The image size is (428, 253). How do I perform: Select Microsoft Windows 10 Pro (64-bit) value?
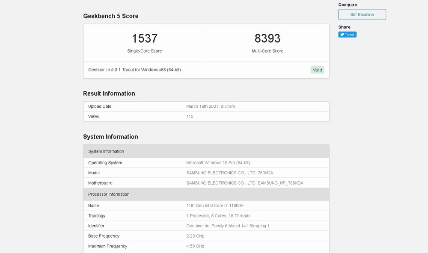(x=218, y=163)
